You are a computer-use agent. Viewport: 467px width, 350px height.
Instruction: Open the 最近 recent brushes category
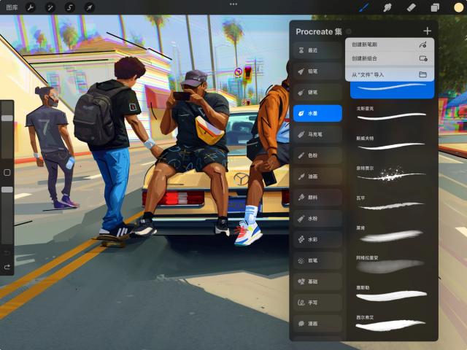click(317, 50)
